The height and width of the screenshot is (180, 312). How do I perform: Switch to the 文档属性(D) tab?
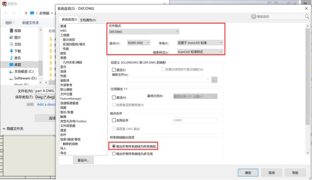[88, 20]
